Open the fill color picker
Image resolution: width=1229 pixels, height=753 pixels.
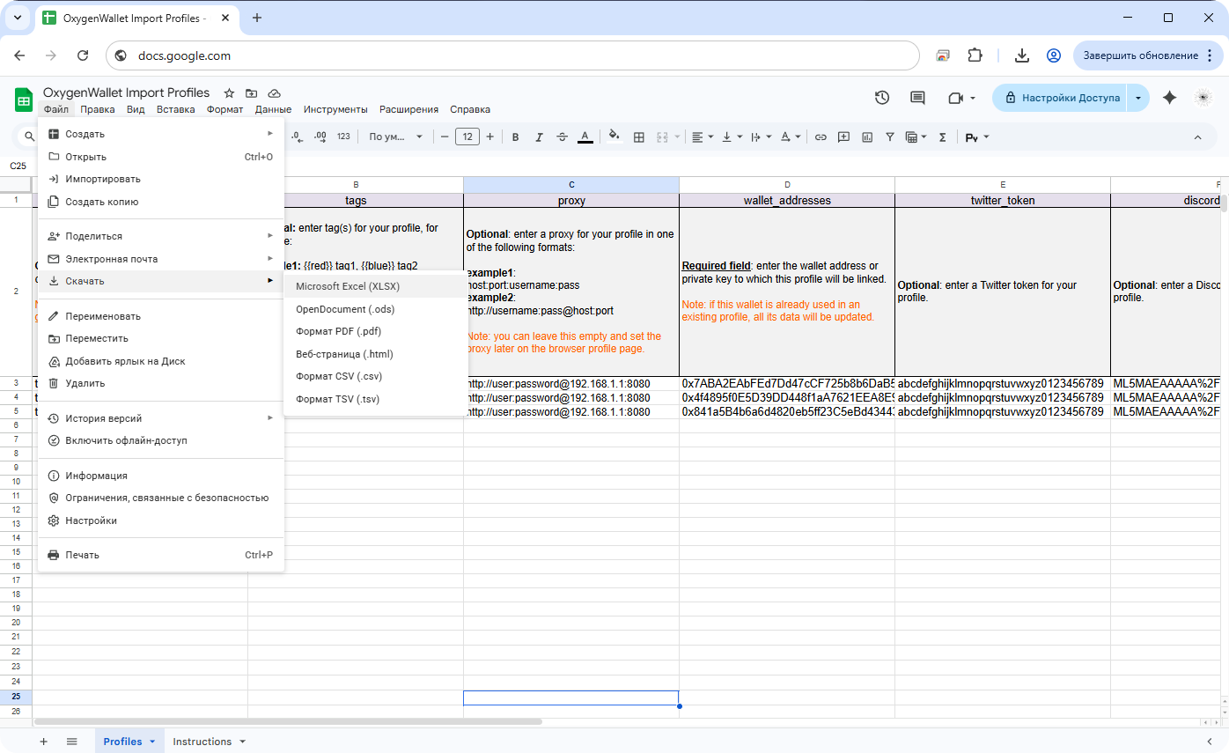[x=614, y=137]
